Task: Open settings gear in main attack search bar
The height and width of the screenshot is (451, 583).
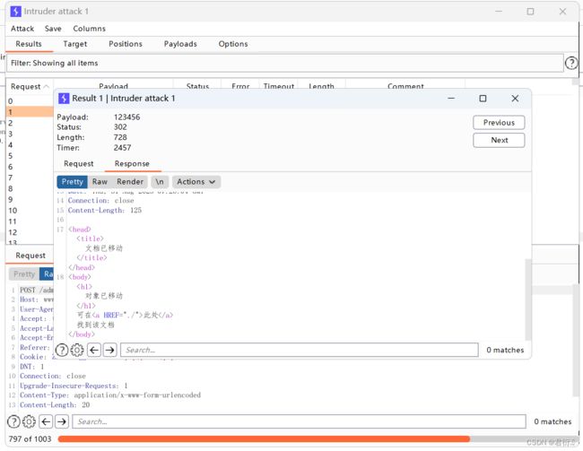Action: (29, 421)
